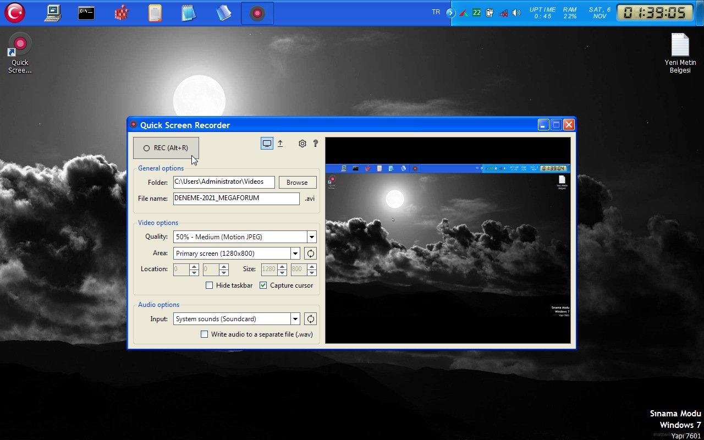Click the show desktop strip beside clock
The width and height of the screenshot is (704, 440).
(700, 13)
